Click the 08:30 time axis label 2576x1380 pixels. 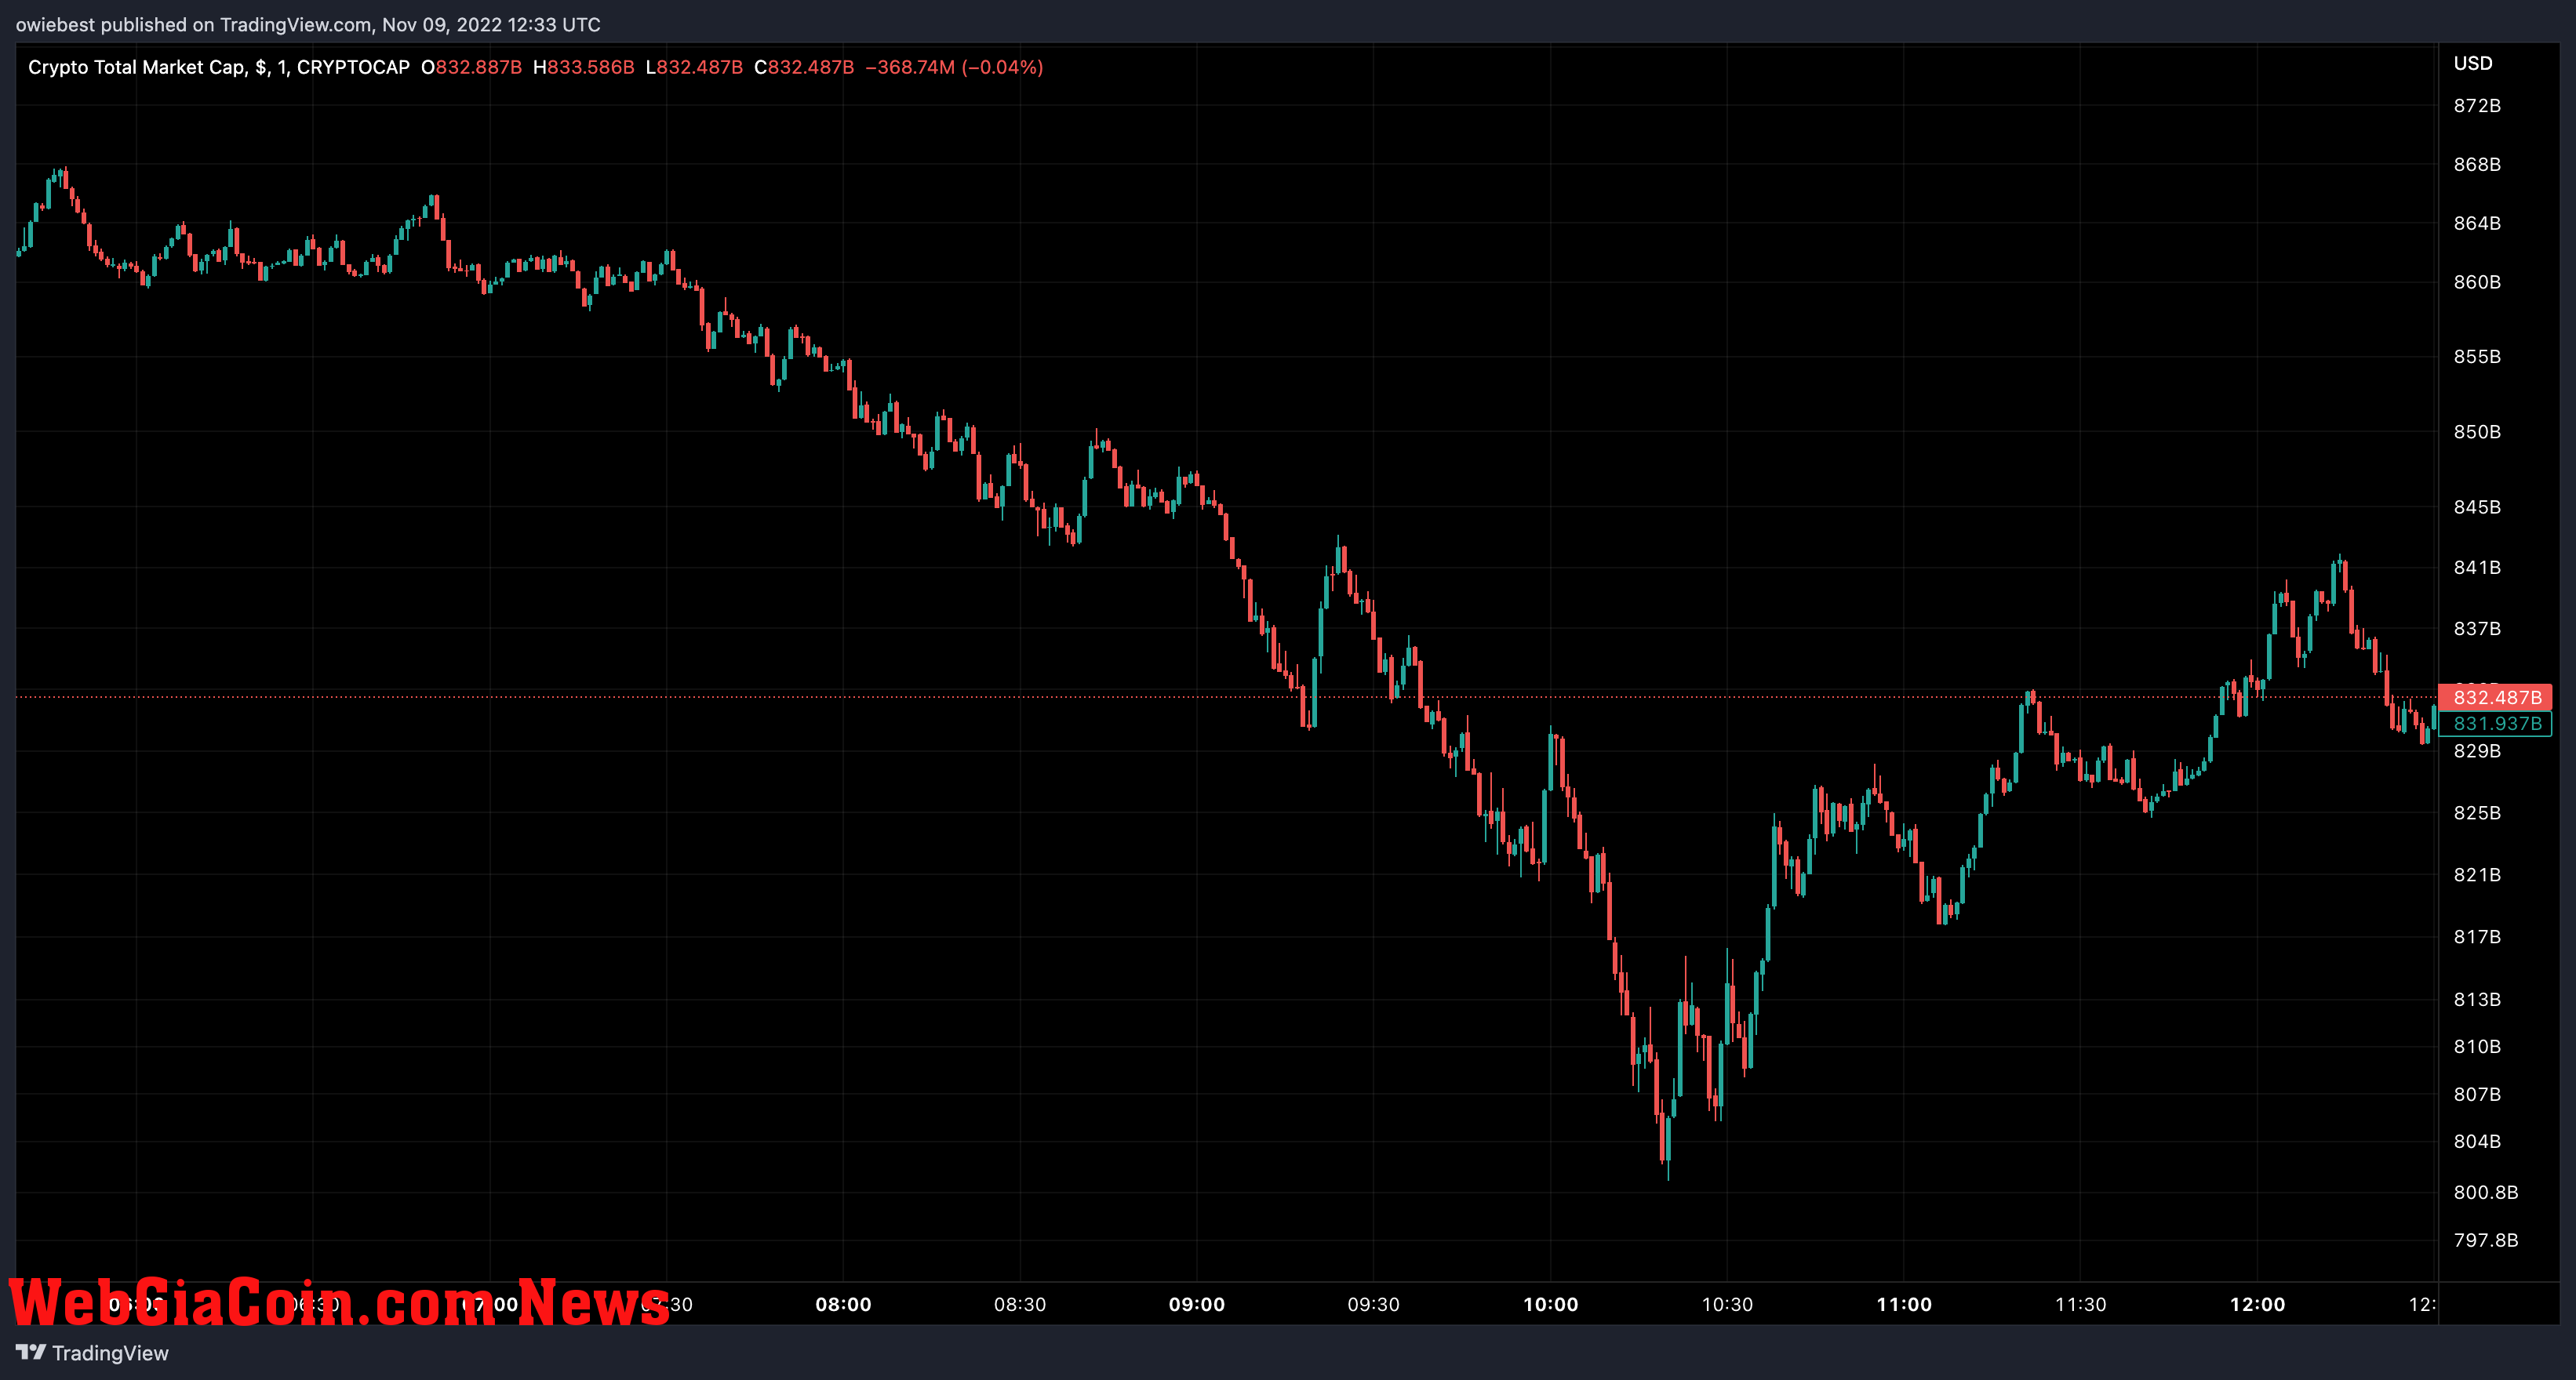point(1020,1304)
